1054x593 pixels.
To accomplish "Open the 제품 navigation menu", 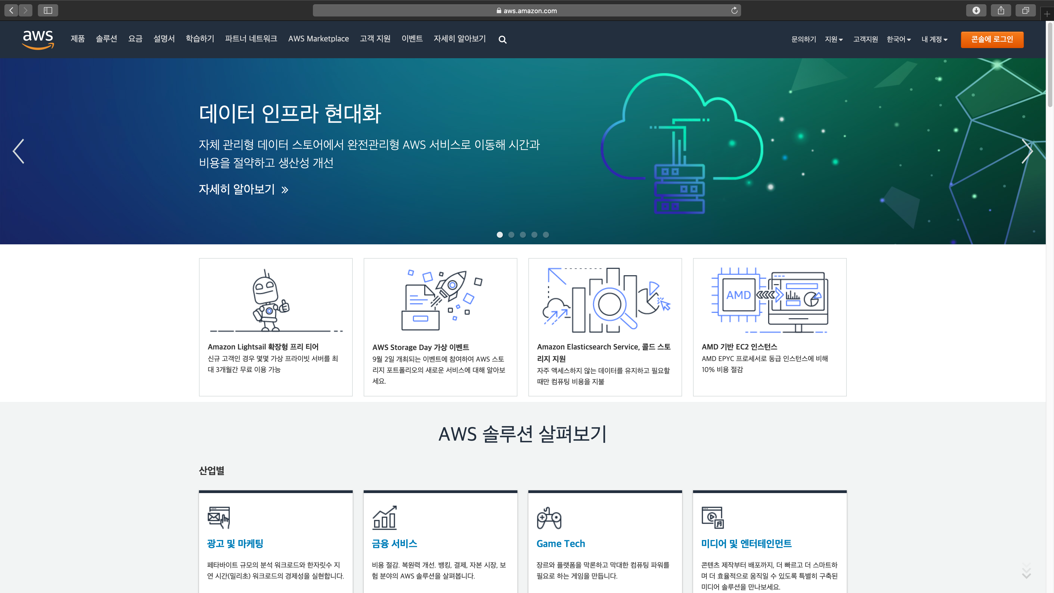I will point(77,38).
